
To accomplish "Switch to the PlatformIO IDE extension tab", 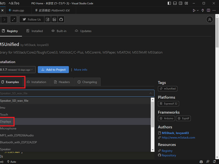I will [x=54, y=11].
